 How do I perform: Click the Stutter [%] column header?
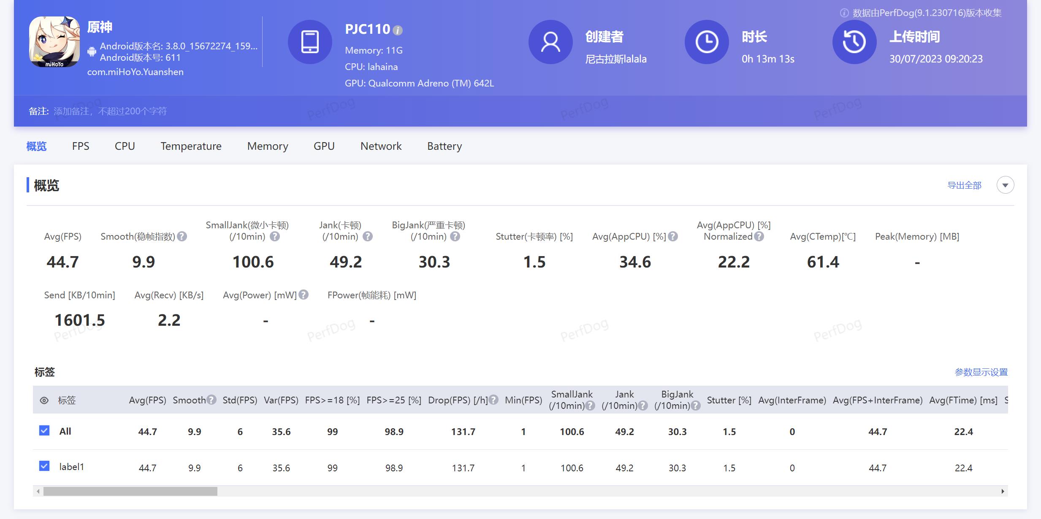click(x=729, y=400)
